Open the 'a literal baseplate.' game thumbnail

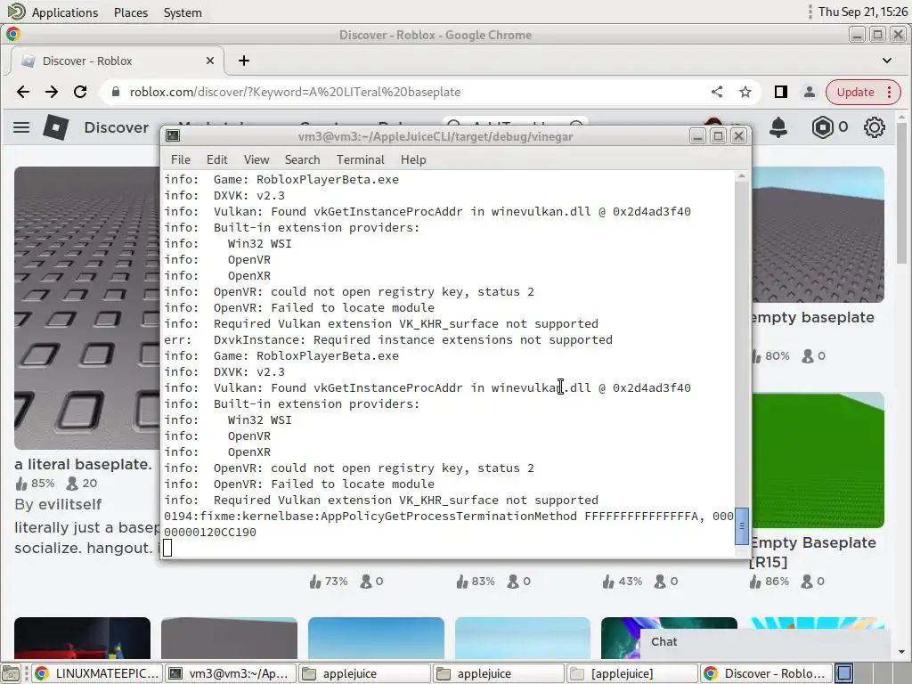click(86, 307)
